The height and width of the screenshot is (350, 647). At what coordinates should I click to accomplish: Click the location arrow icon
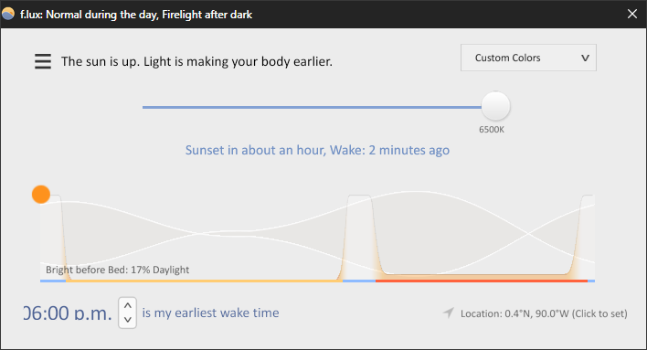coord(449,313)
